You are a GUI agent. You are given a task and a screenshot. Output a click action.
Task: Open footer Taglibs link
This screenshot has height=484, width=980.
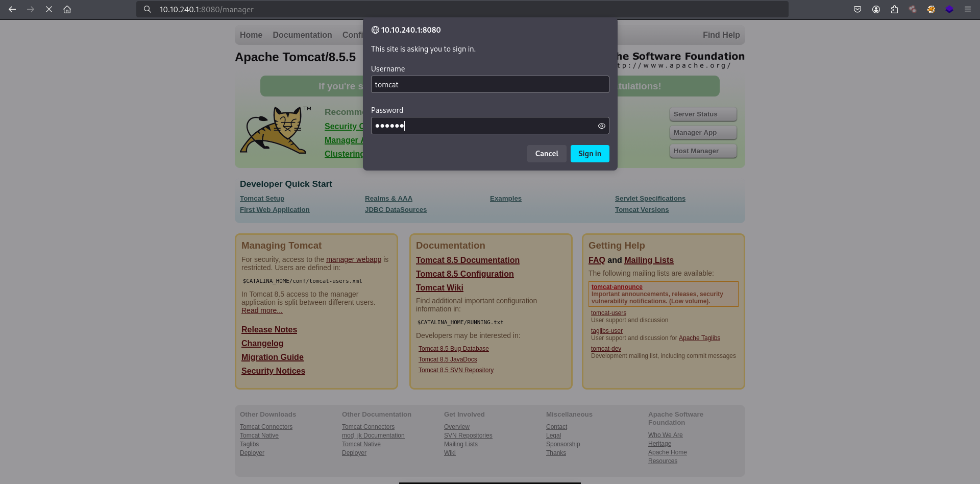click(x=249, y=444)
